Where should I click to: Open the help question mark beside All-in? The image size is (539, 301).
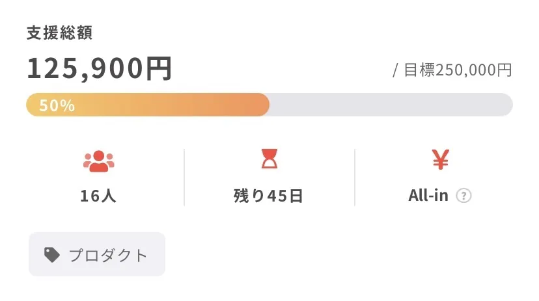[x=463, y=196]
